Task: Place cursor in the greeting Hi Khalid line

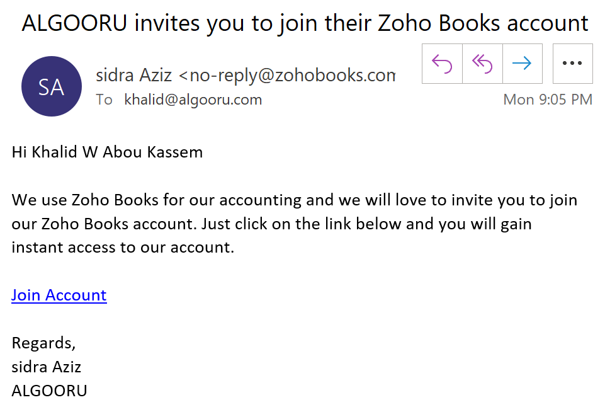Action: [107, 152]
